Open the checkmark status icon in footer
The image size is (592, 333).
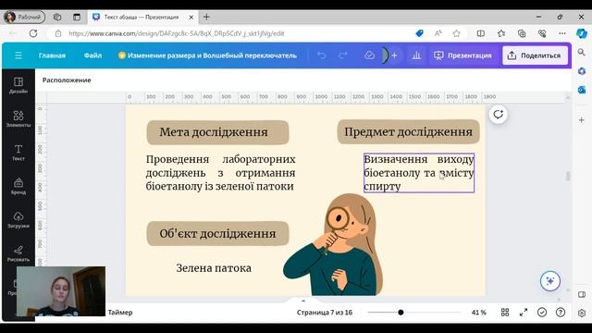[542, 313]
